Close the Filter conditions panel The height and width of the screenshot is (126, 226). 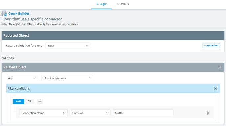[x=215, y=88]
